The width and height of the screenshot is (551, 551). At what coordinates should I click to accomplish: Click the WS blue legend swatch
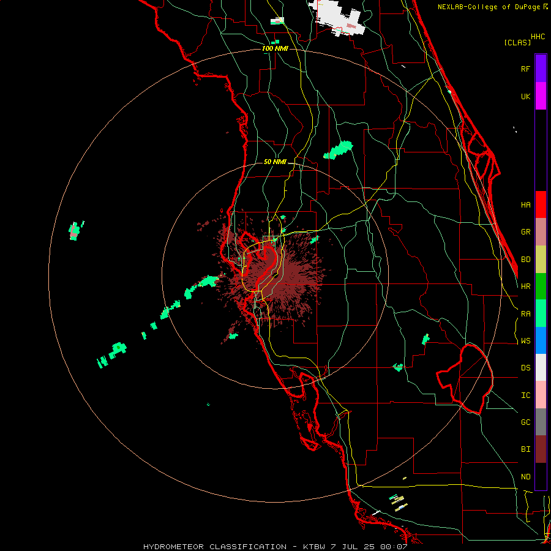541,340
